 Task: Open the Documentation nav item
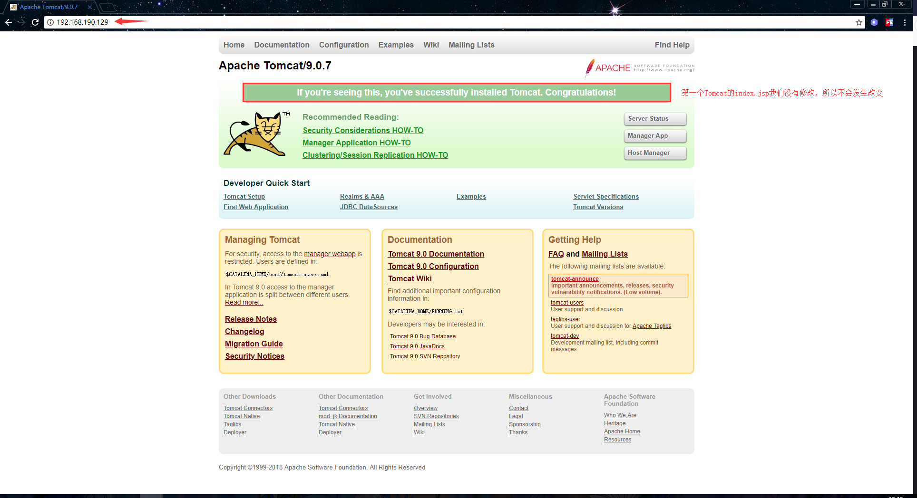(x=282, y=45)
